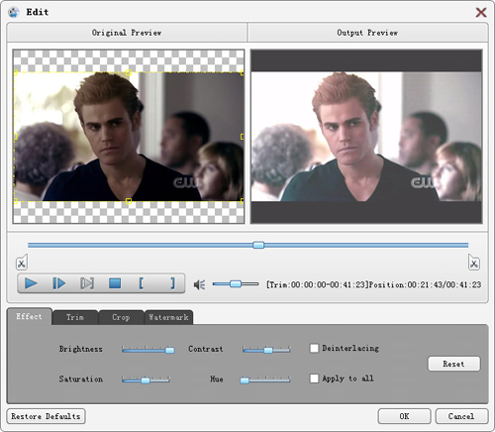This screenshot has width=495, height=432.
Task: Click the output preview video image
Action: point(366,137)
